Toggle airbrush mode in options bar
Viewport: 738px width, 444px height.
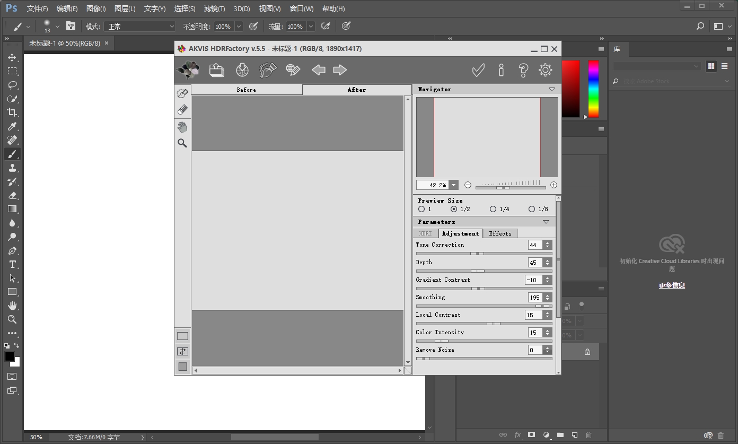326,26
